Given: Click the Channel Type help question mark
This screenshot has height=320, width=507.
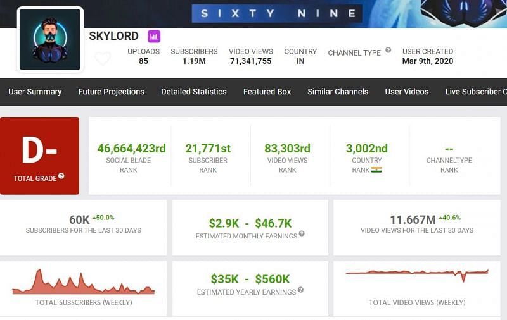Looking at the screenshot, I should (x=388, y=50).
